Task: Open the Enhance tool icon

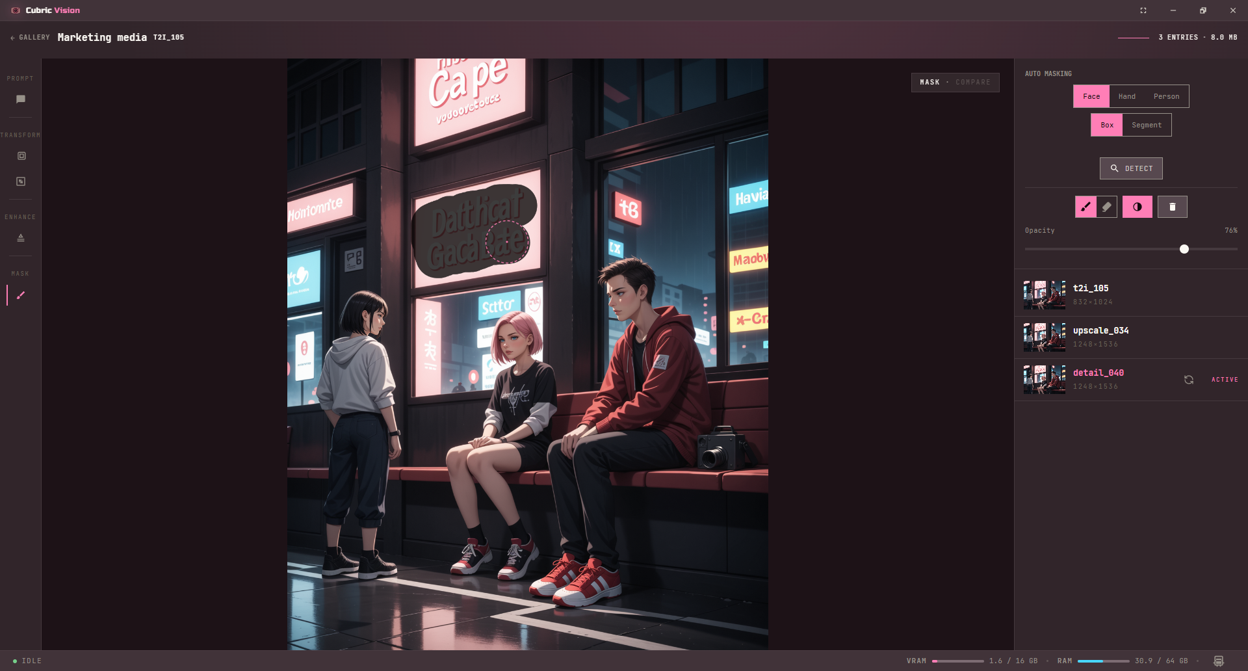Action: tap(21, 238)
